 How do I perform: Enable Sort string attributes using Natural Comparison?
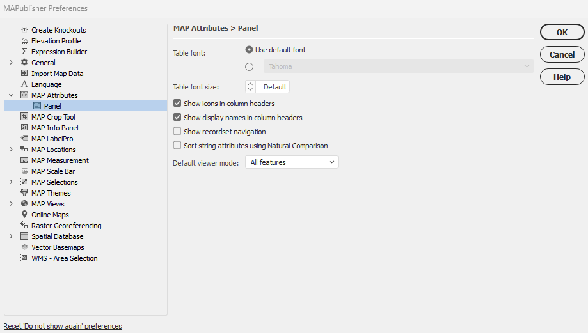177,145
